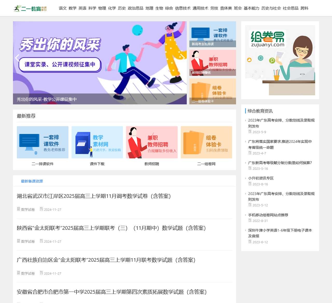Click the 综合教育资讯 section heading

[x=260, y=111]
